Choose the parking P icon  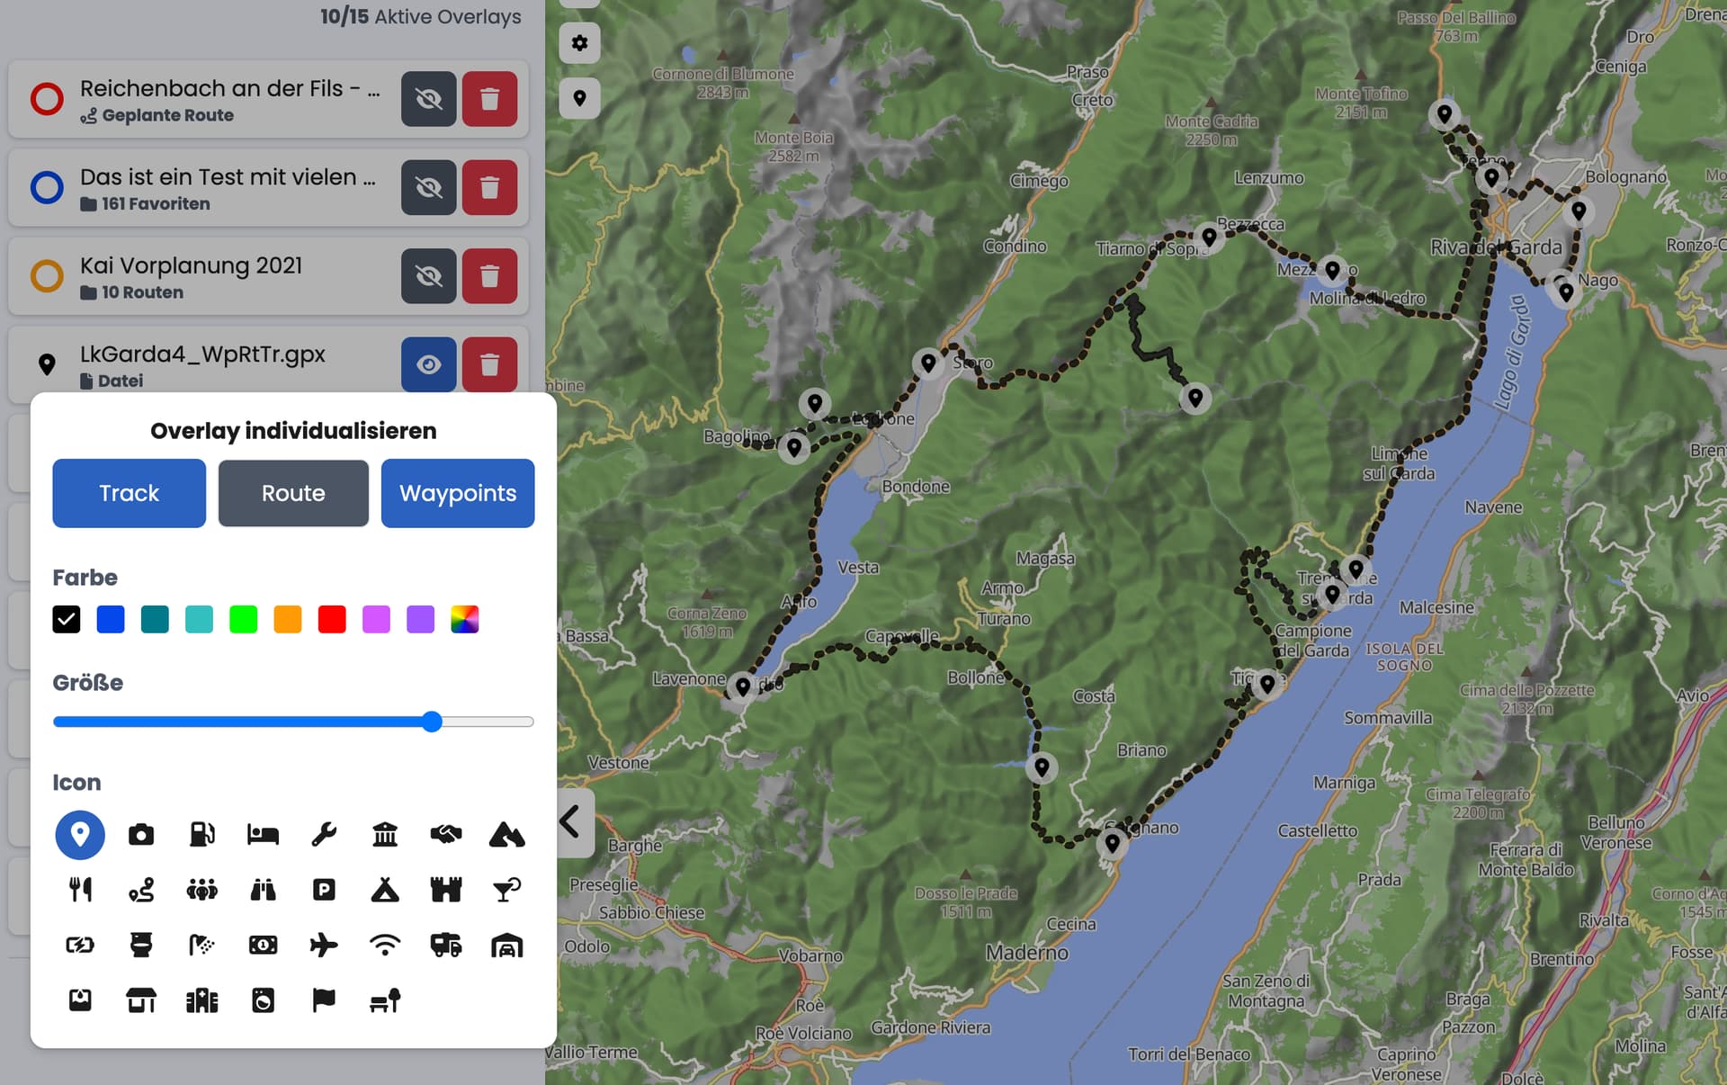tap(324, 890)
